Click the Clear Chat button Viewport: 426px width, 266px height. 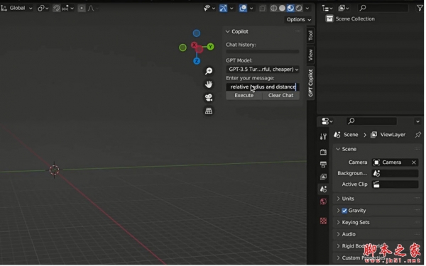(281, 96)
